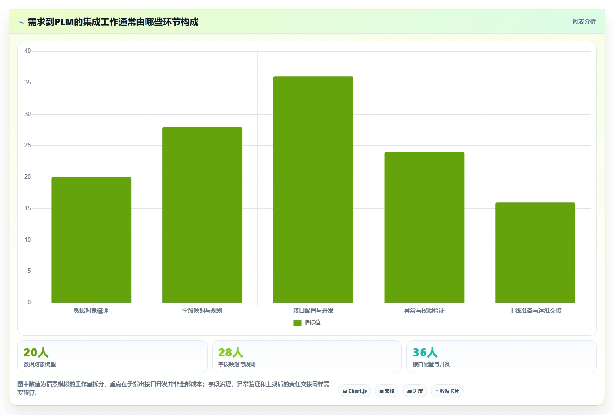Click the y-axis value 15
The image size is (614, 415).
[28, 208]
